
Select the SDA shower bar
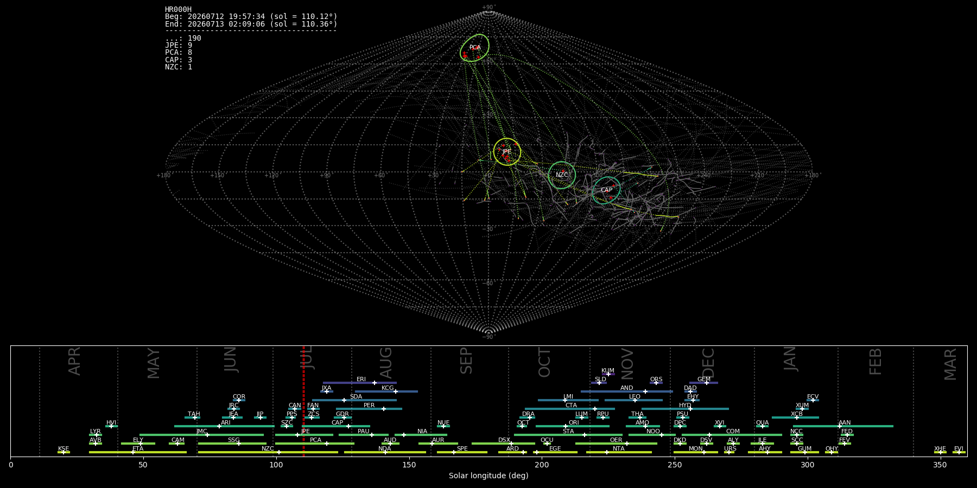pyautogui.click(x=354, y=400)
